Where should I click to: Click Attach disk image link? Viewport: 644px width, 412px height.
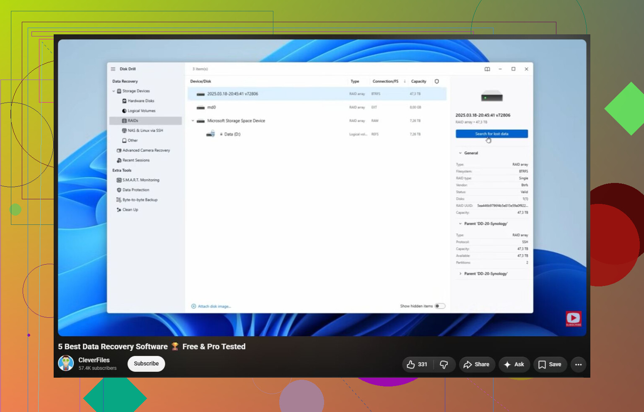click(211, 306)
